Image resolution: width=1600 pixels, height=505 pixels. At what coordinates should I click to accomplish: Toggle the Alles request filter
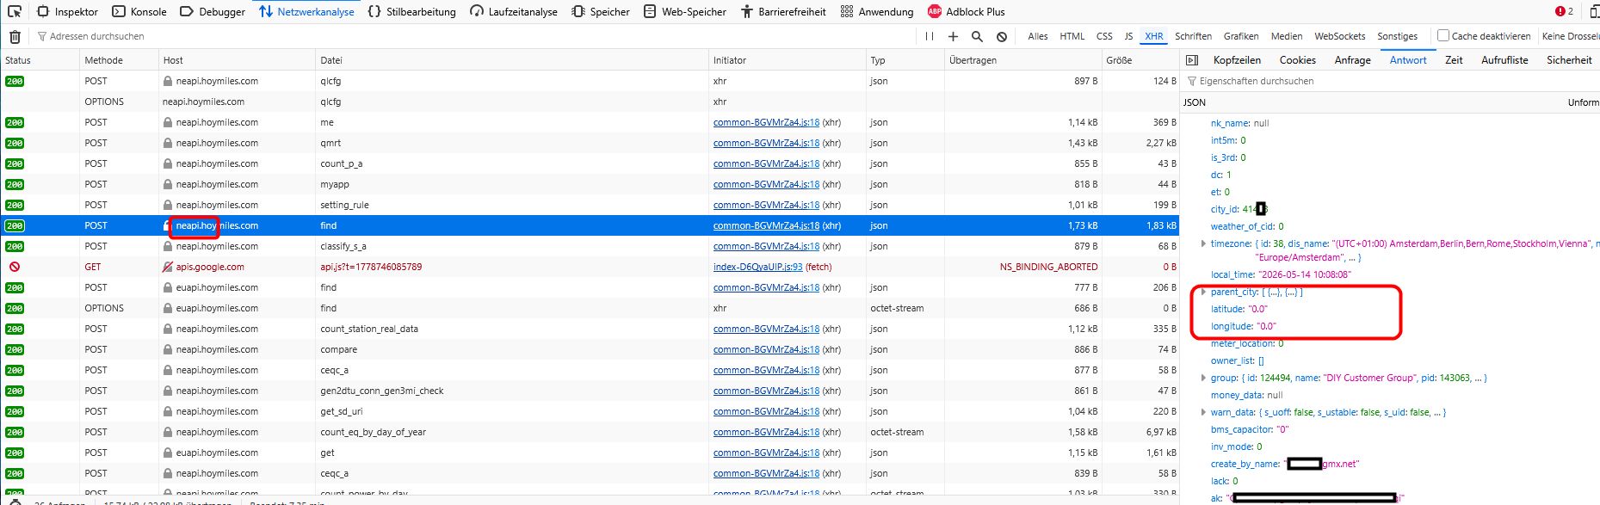coord(1038,36)
